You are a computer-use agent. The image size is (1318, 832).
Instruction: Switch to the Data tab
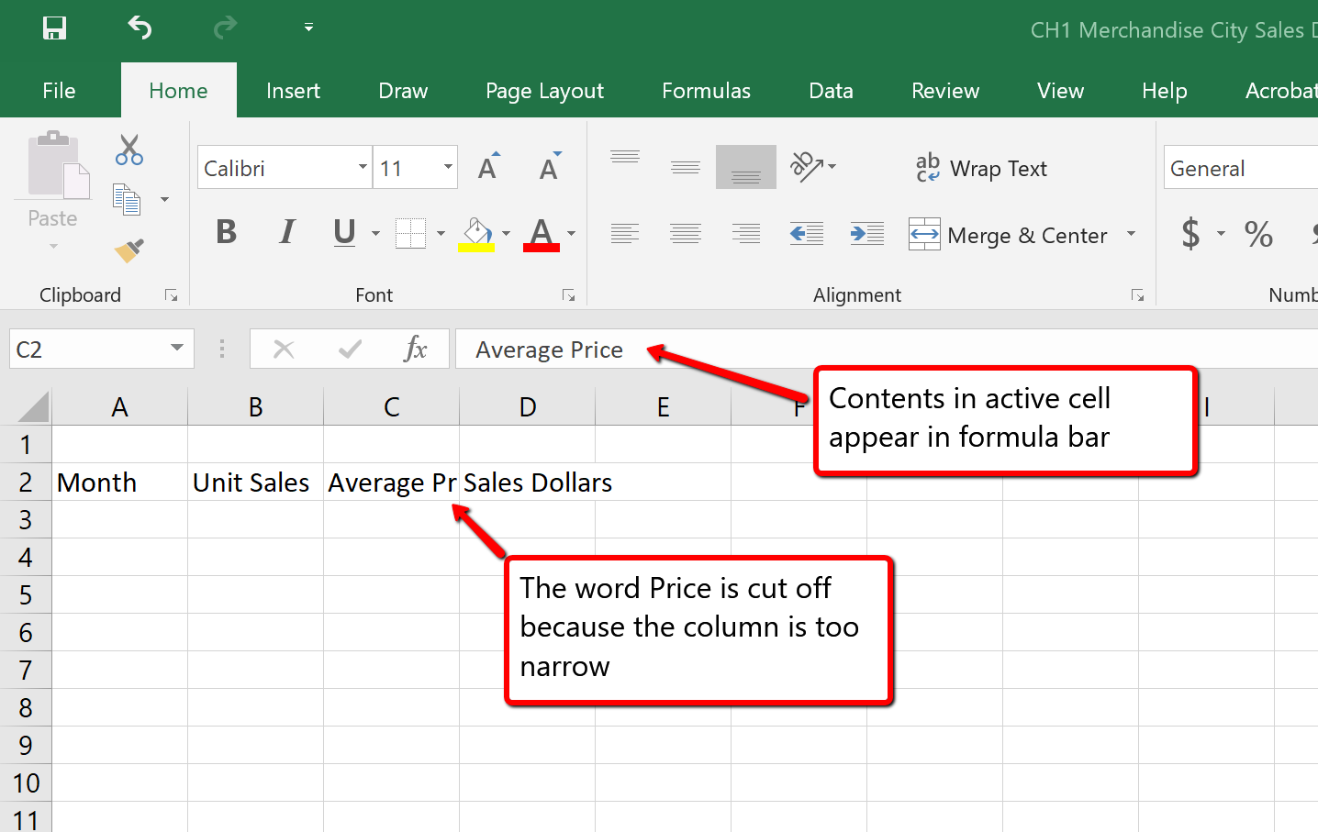pyautogui.click(x=831, y=91)
